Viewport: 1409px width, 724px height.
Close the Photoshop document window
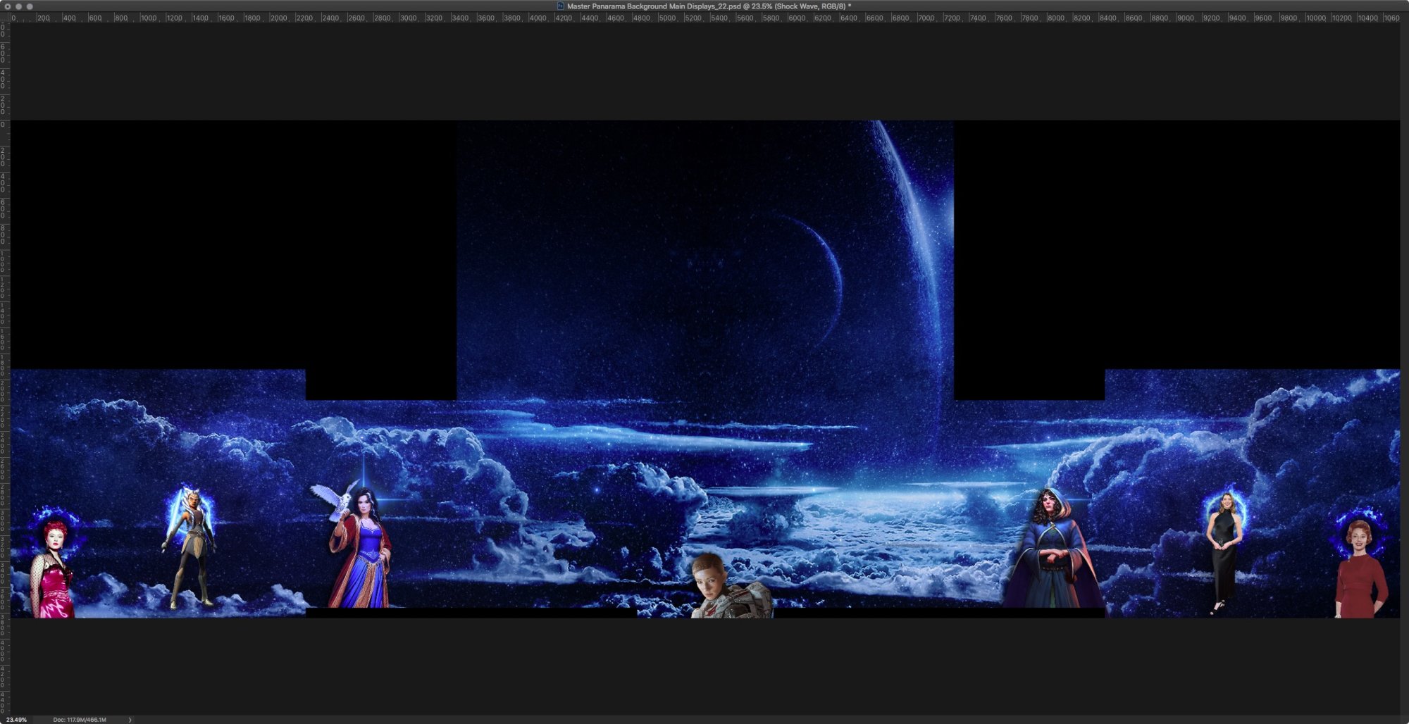(x=8, y=6)
